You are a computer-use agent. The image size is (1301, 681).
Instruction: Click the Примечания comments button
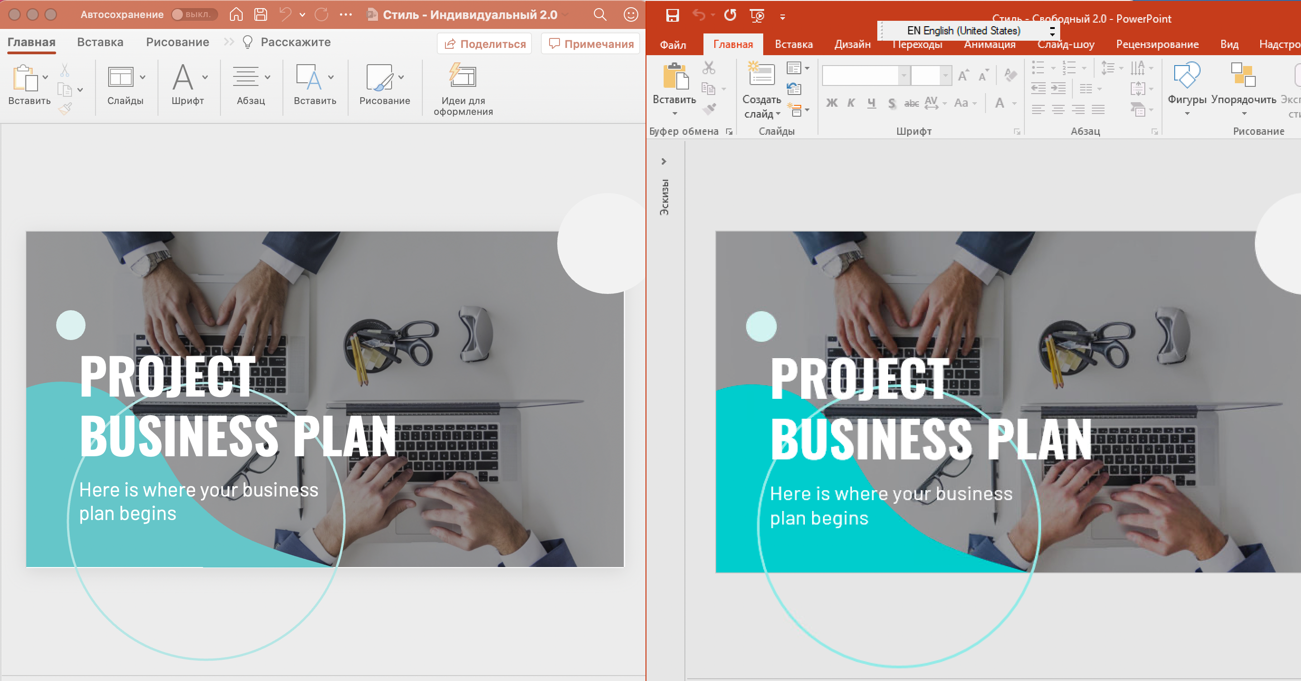tap(590, 44)
